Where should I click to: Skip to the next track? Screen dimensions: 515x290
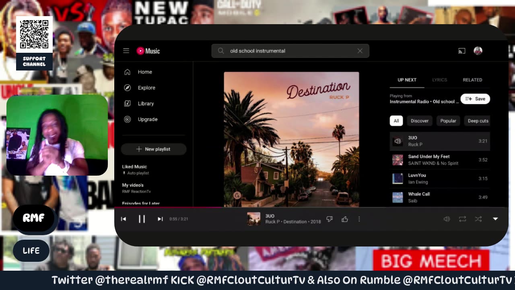pyautogui.click(x=160, y=219)
